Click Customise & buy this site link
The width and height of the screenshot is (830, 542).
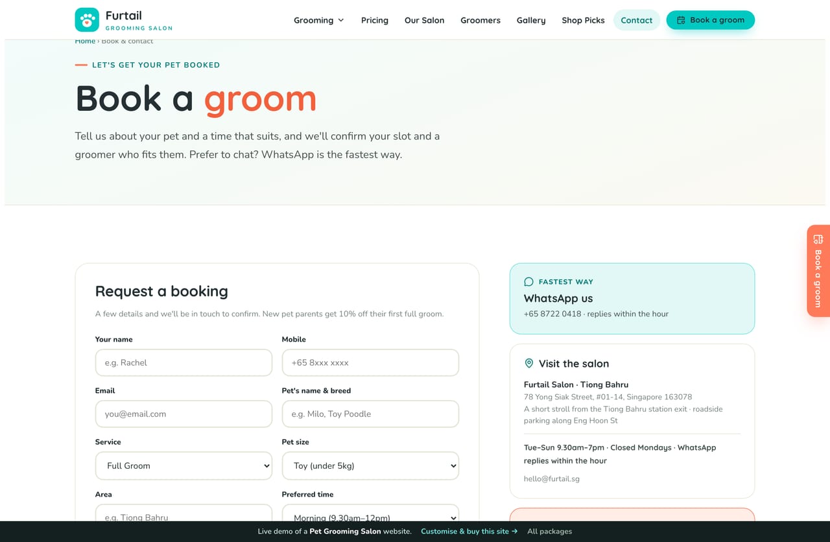(469, 531)
